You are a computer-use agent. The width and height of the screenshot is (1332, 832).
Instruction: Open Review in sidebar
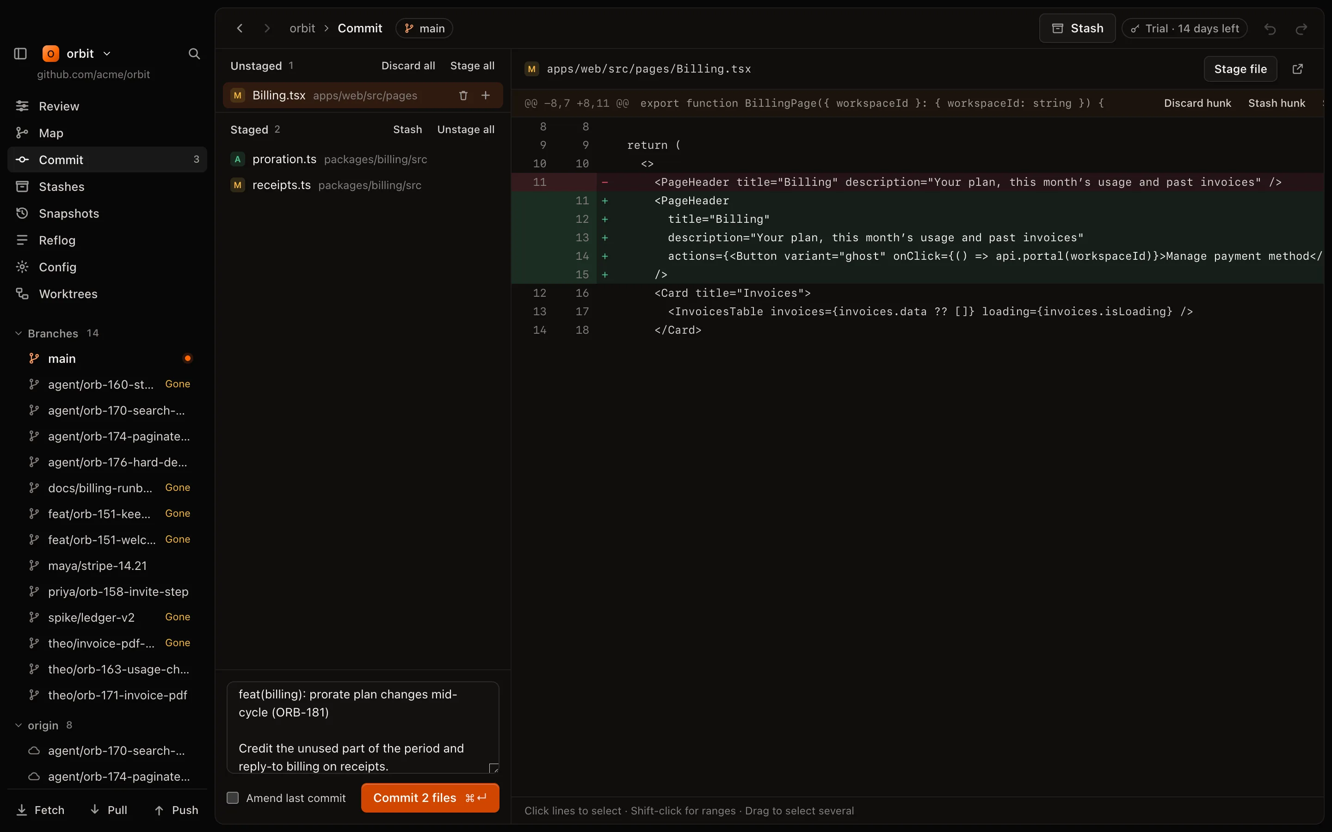[x=107, y=106]
